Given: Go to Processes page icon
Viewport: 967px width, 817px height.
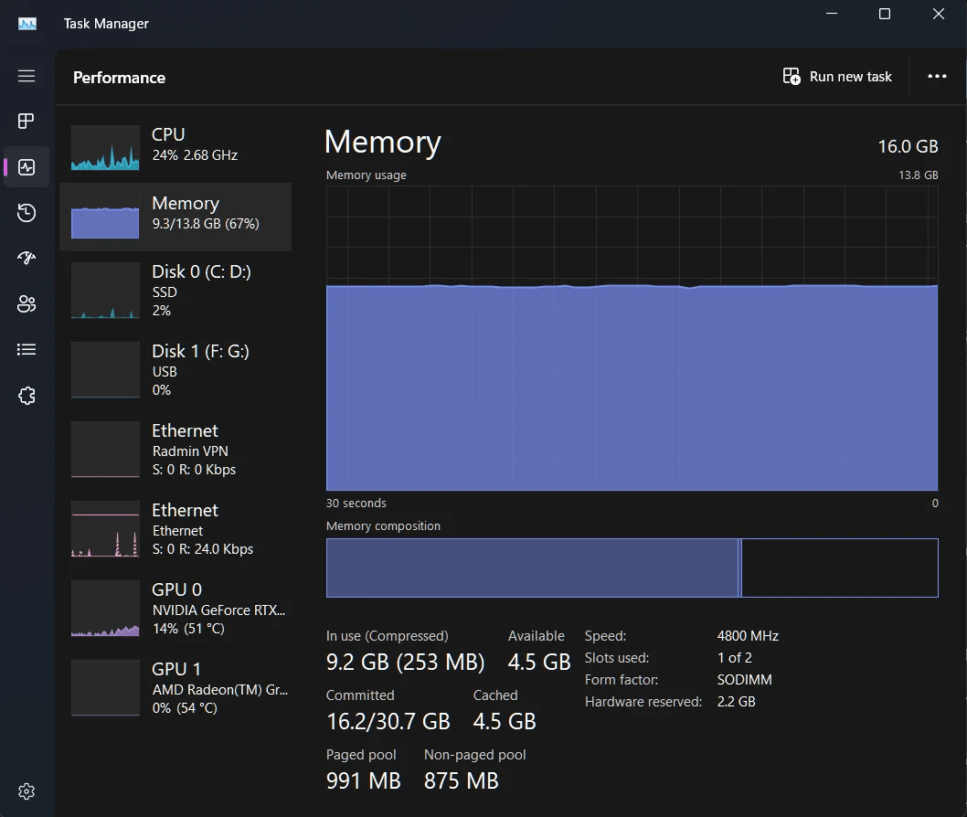Looking at the screenshot, I should click(27, 121).
